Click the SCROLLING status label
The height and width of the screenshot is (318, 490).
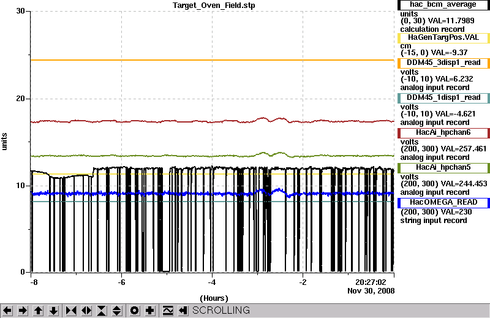(221, 311)
